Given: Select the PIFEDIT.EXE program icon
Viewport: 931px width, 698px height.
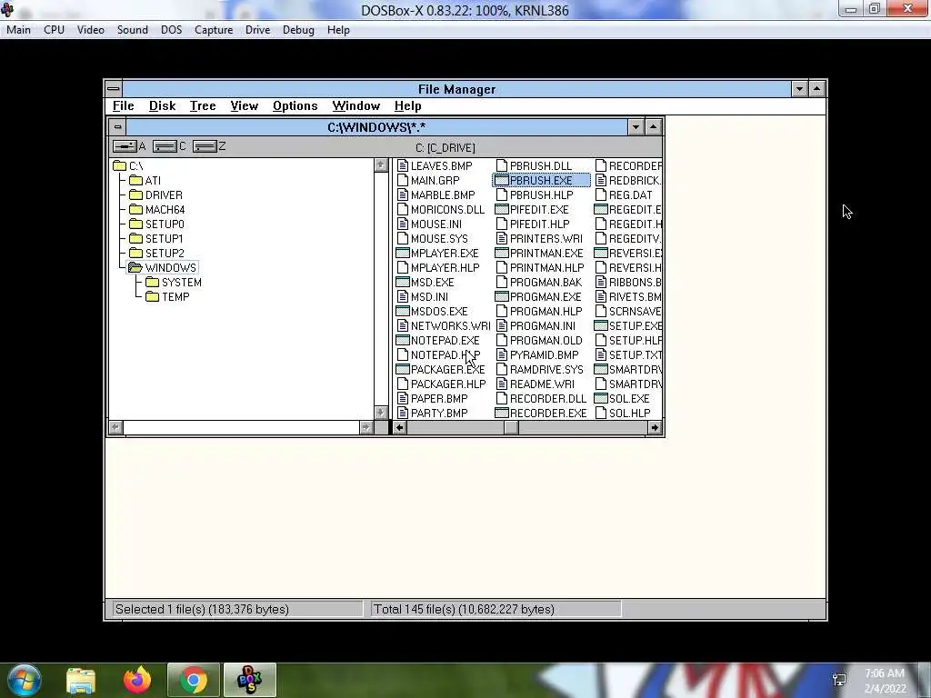Looking at the screenshot, I should click(x=502, y=210).
